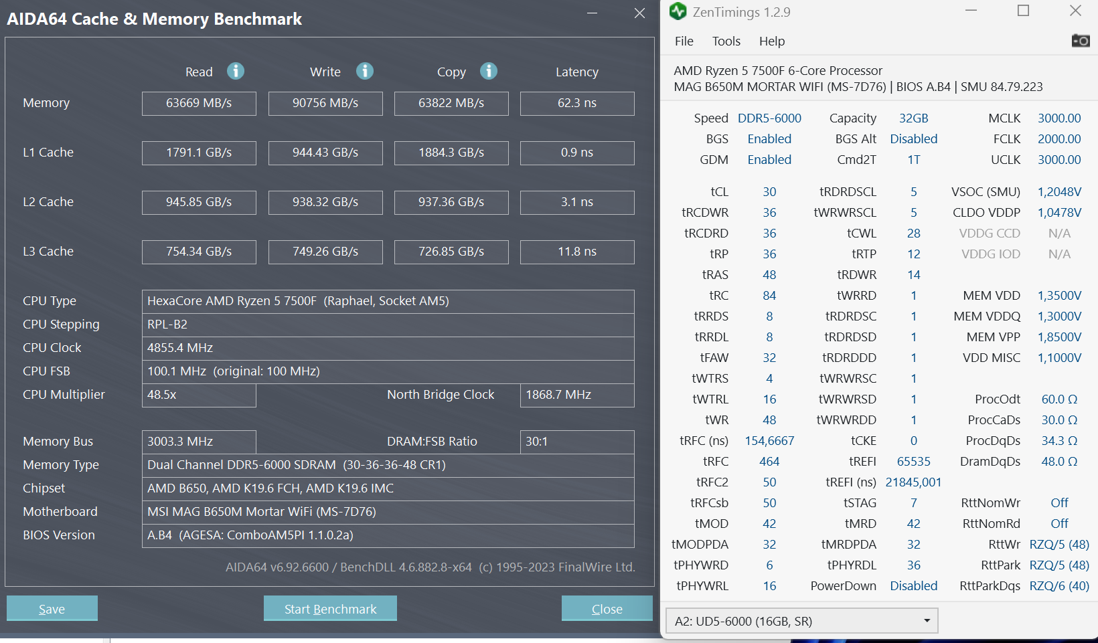Minimize the AIDA64 benchmark window
Image resolution: width=1098 pixels, height=643 pixels.
pyautogui.click(x=592, y=13)
